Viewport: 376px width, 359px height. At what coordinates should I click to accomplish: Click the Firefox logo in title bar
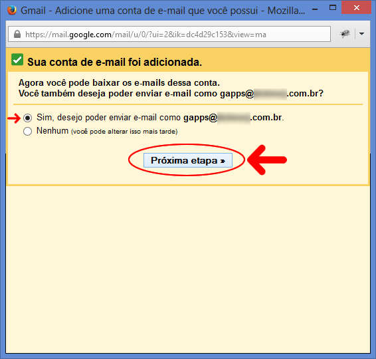pyautogui.click(x=12, y=10)
